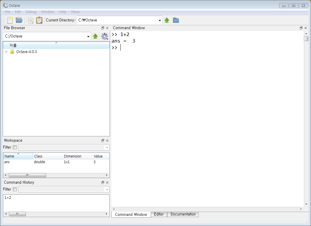Close the File Browser panel

tap(107, 28)
